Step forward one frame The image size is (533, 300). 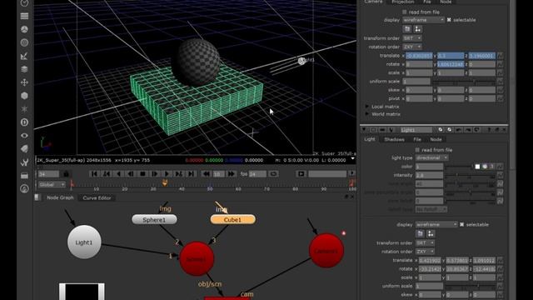coord(155,174)
